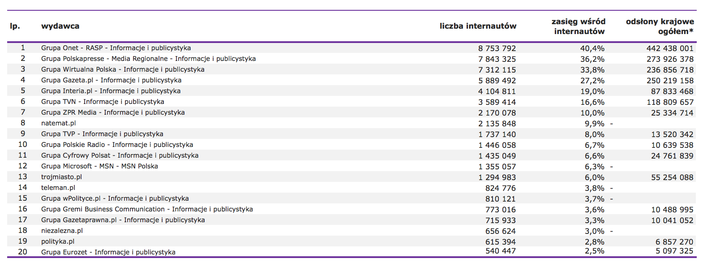Click the 'odsłony krajowe ogółem*' header
The height and width of the screenshot is (267, 703).
(660, 26)
